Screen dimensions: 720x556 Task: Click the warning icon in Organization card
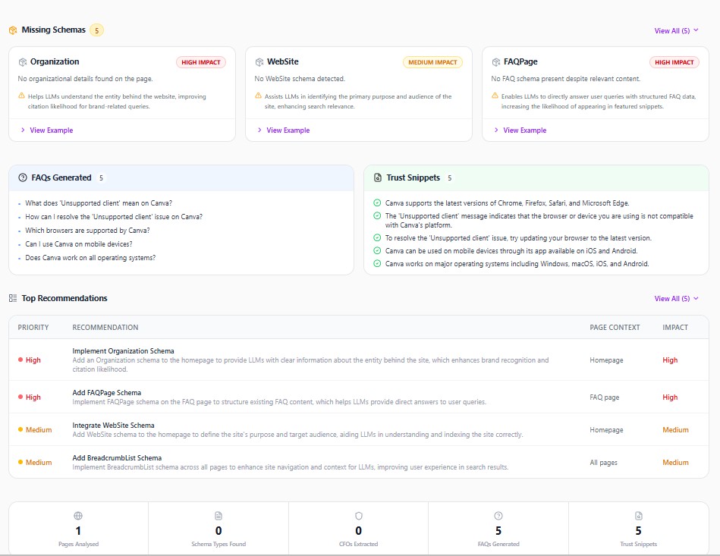tap(21, 96)
